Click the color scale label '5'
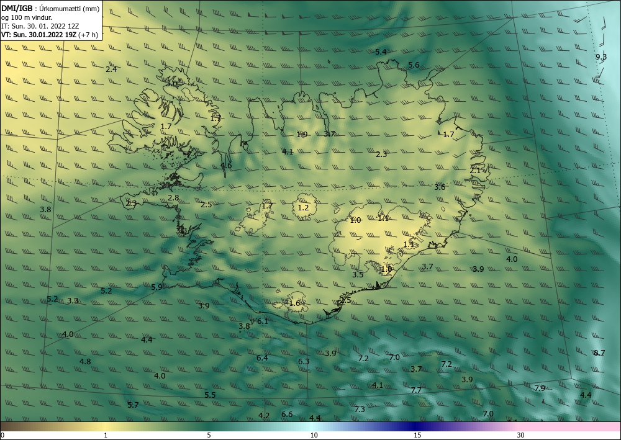621x440 pixels. 209,435
